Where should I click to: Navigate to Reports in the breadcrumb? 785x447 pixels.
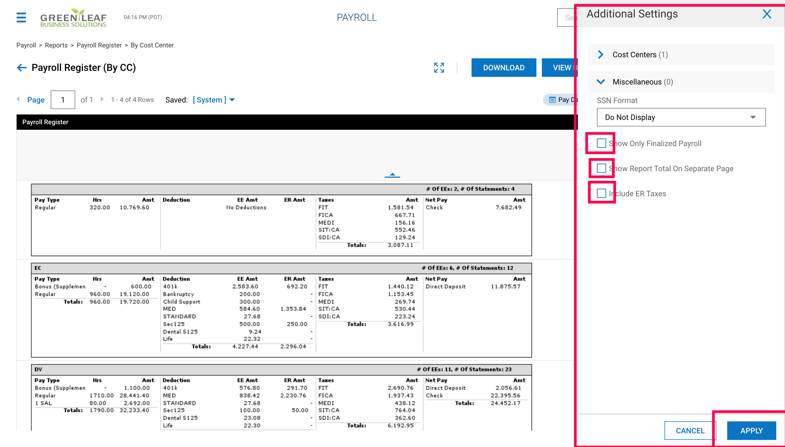56,45
